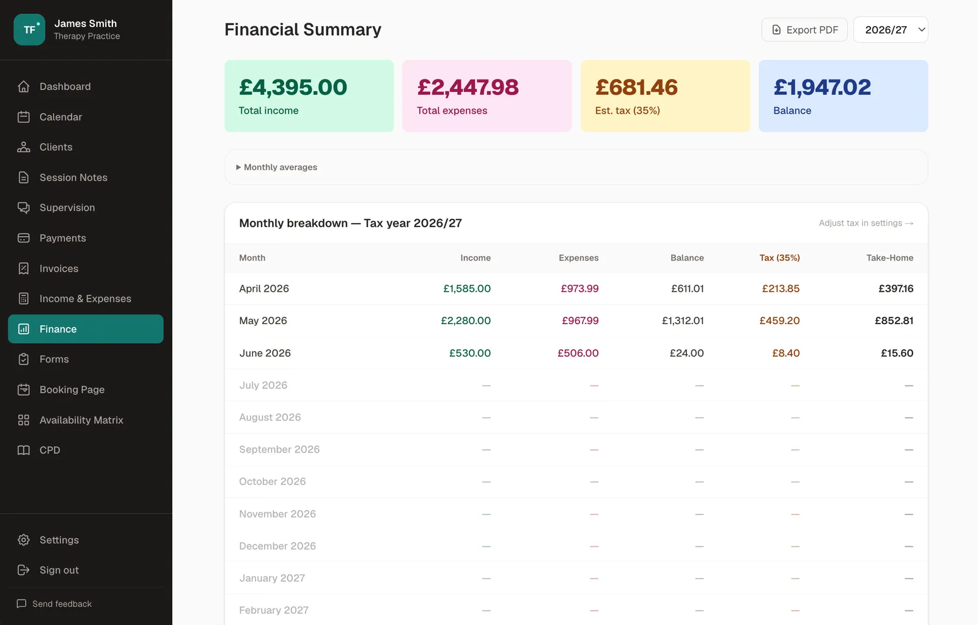Select the May 2026 row label
Viewport: 978px width, 625px height.
click(x=263, y=320)
